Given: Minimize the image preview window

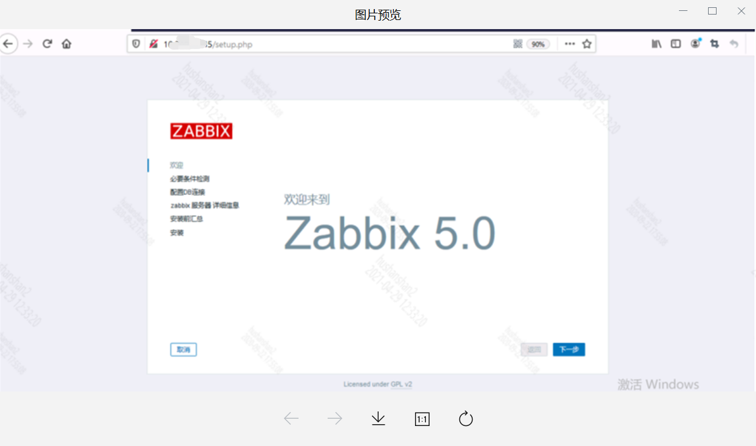Looking at the screenshot, I should click(684, 11).
